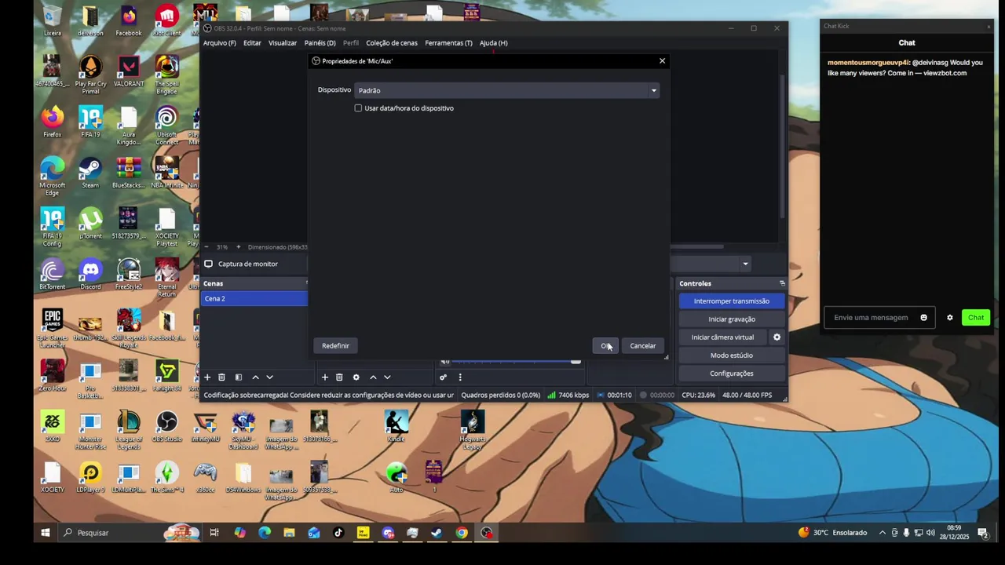Open emoji picker in chat message box
This screenshot has width=1005, height=565.
tap(923, 318)
